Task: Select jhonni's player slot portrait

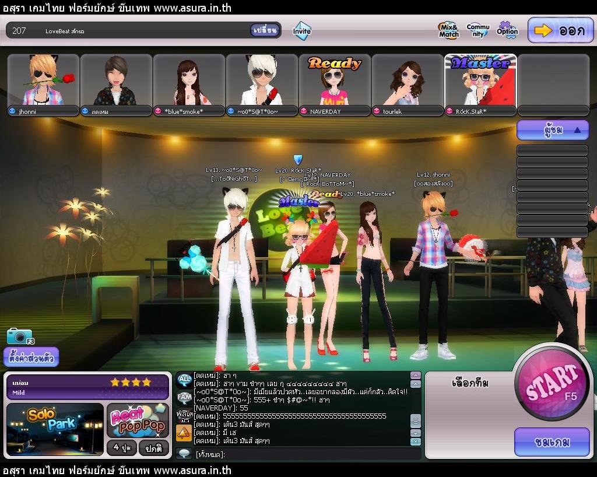Action: coord(43,80)
